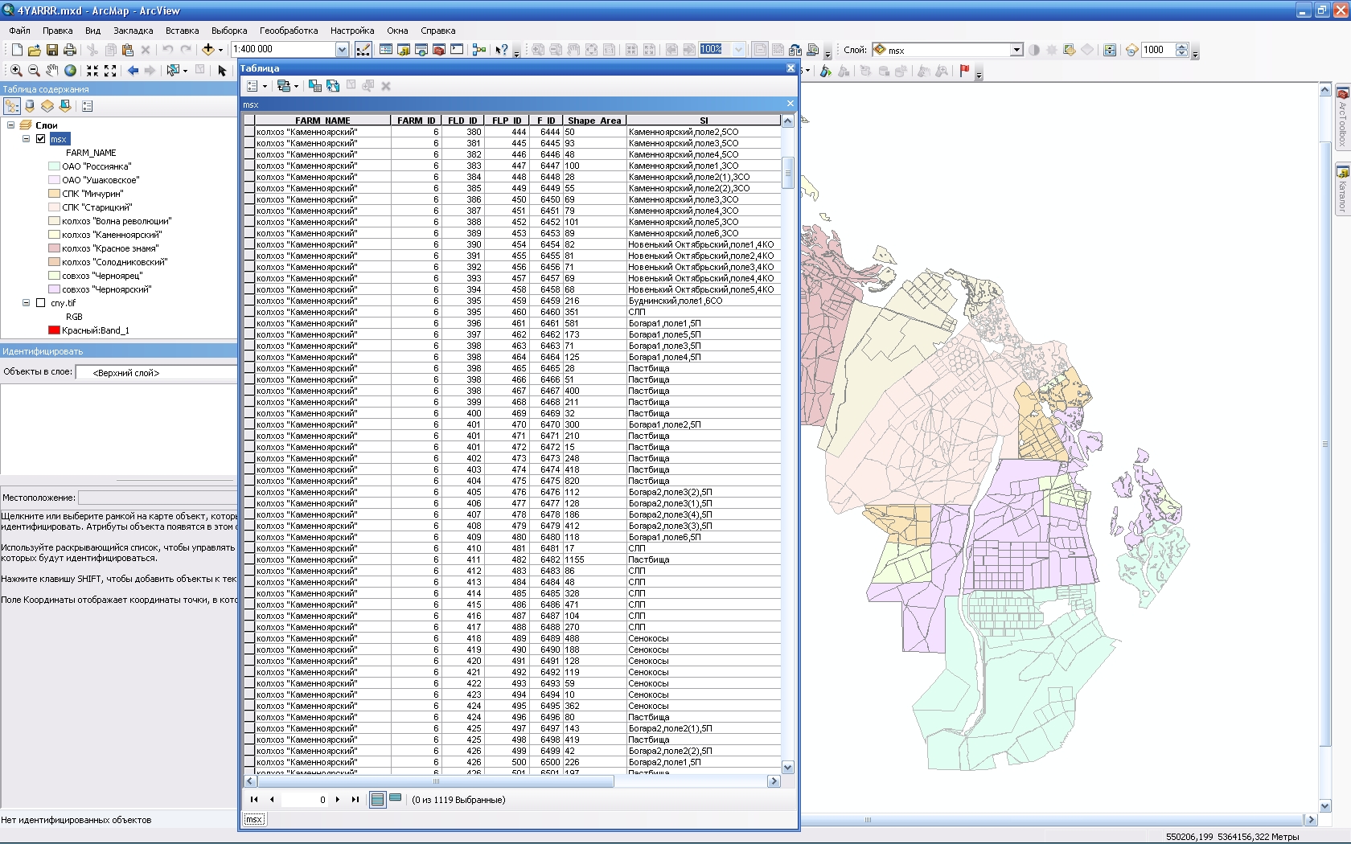Open the Выборка menu
The image size is (1351, 844).
click(229, 31)
